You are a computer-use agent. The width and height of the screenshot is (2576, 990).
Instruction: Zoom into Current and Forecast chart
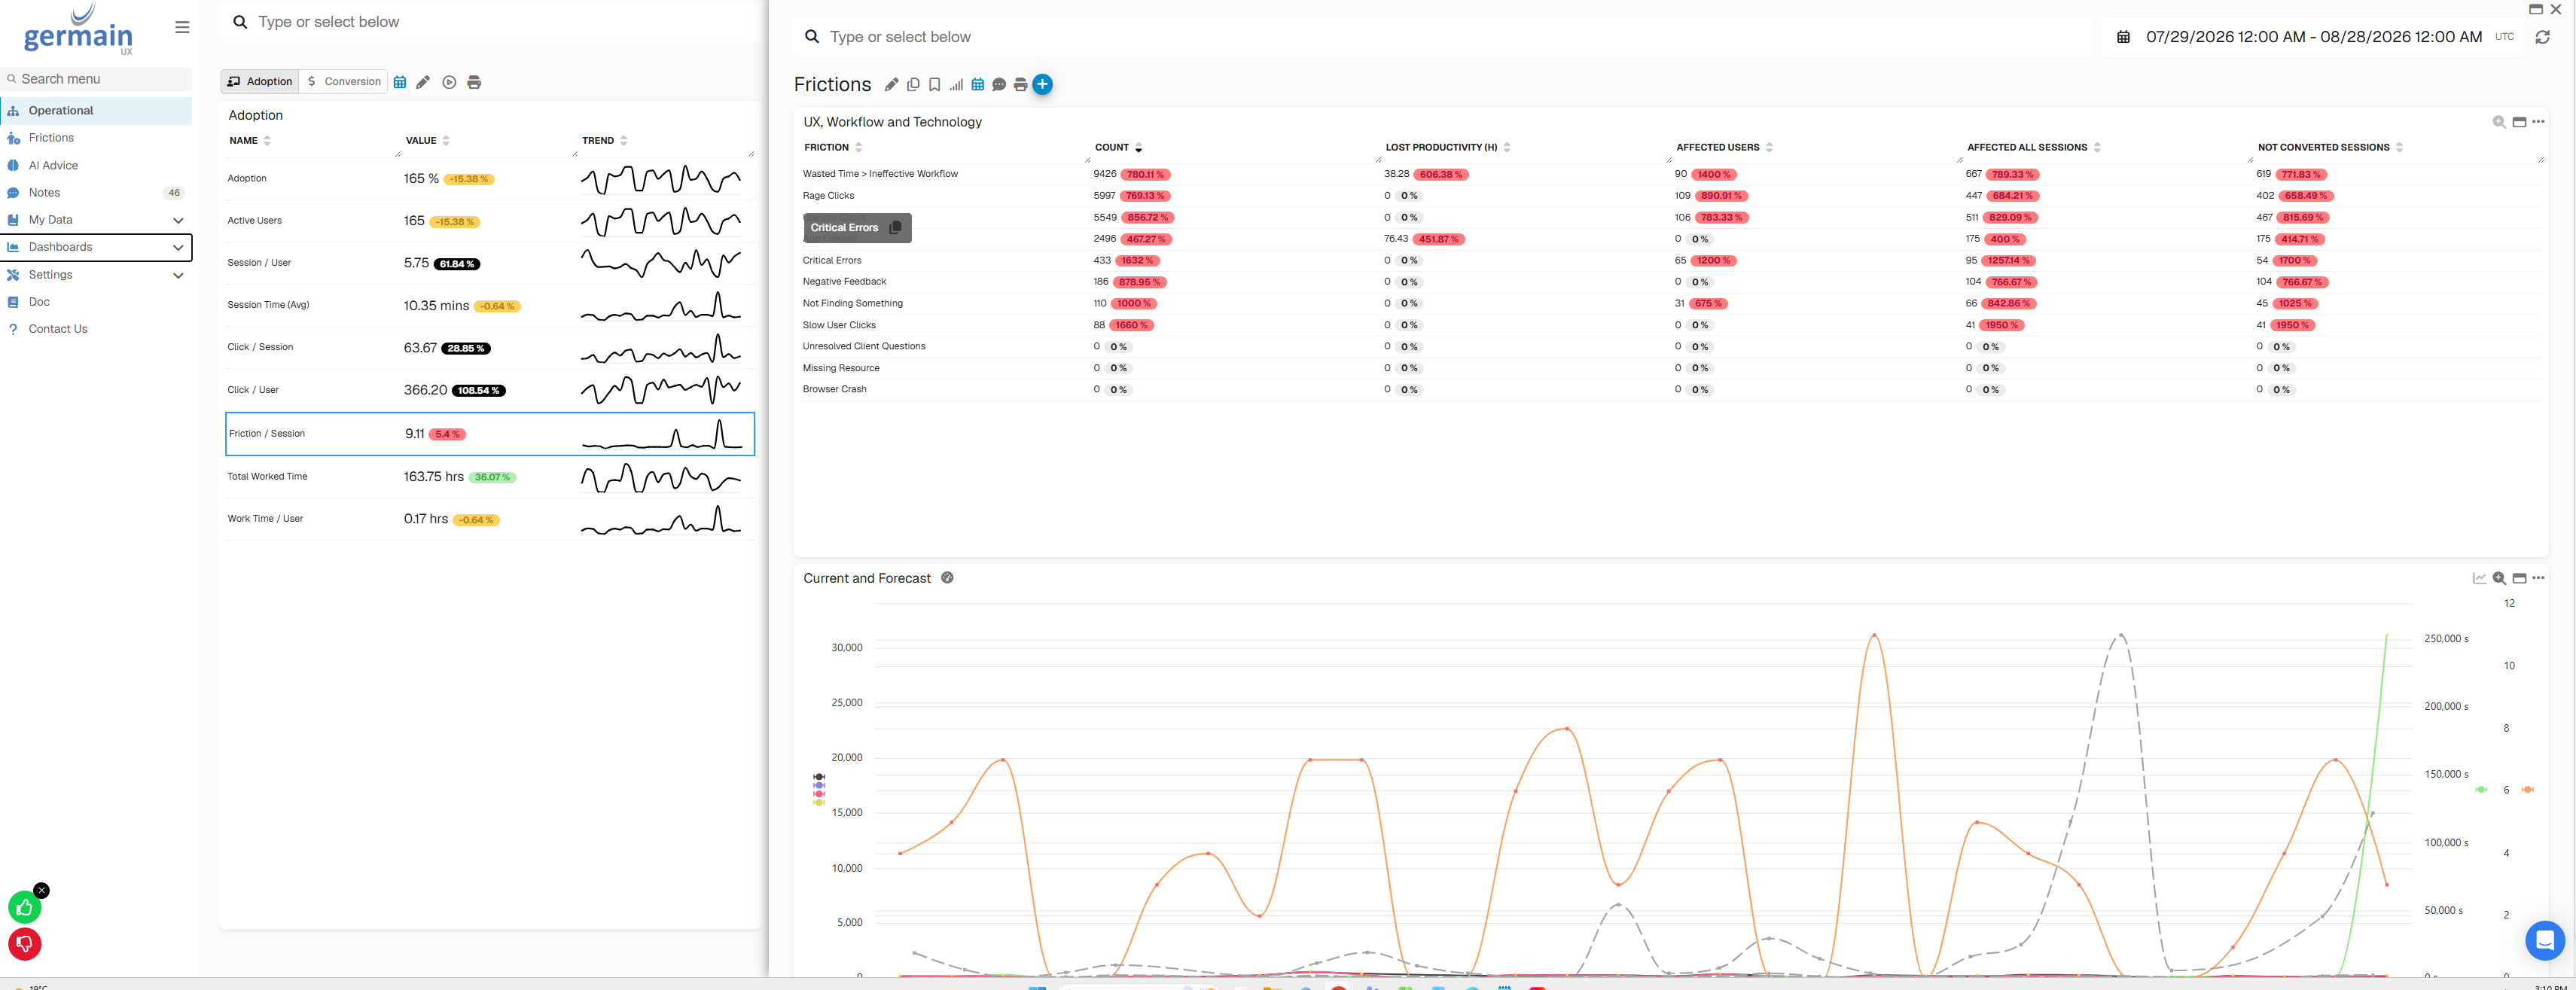tap(2499, 578)
